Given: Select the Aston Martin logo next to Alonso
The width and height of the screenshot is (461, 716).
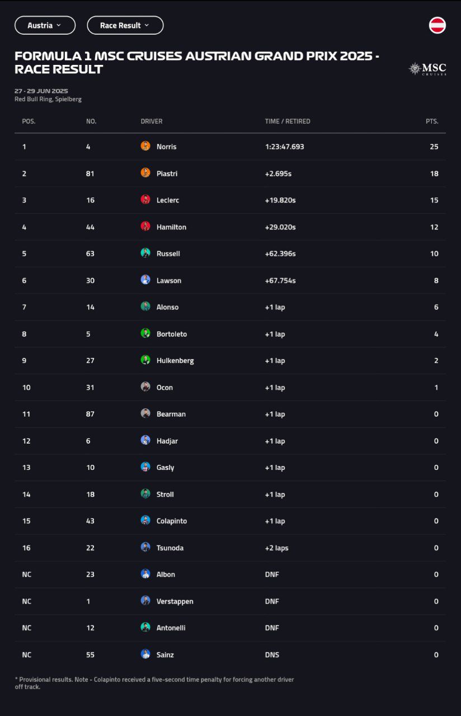Looking at the screenshot, I should pyautogui.click(x=145, y=307).
